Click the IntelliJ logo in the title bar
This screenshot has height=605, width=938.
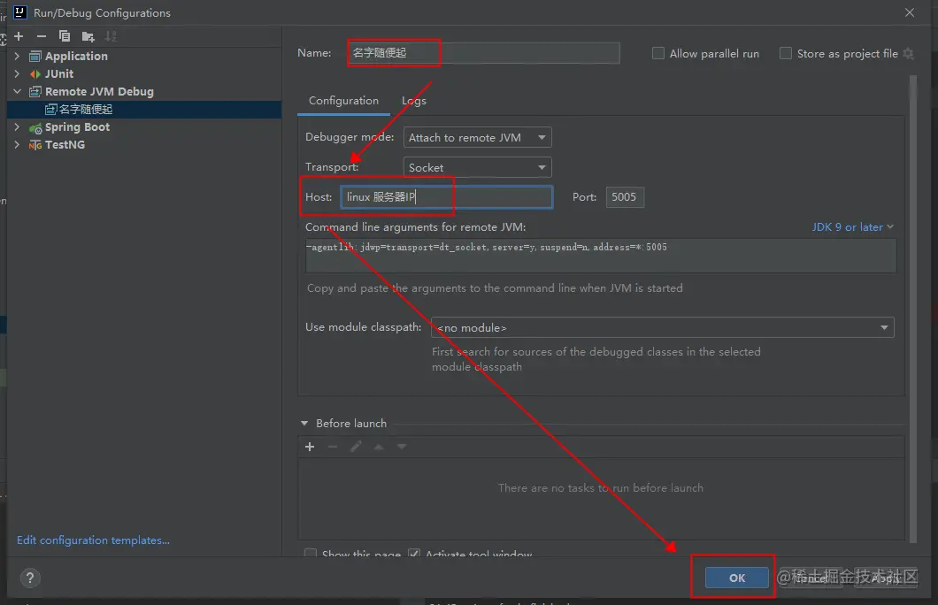click(x=19, y=12)
